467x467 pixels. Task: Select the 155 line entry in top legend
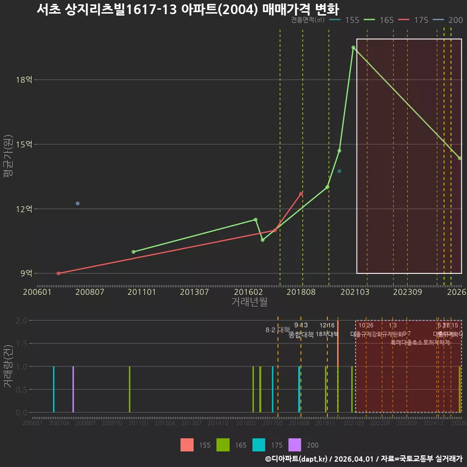pos(344,20)
